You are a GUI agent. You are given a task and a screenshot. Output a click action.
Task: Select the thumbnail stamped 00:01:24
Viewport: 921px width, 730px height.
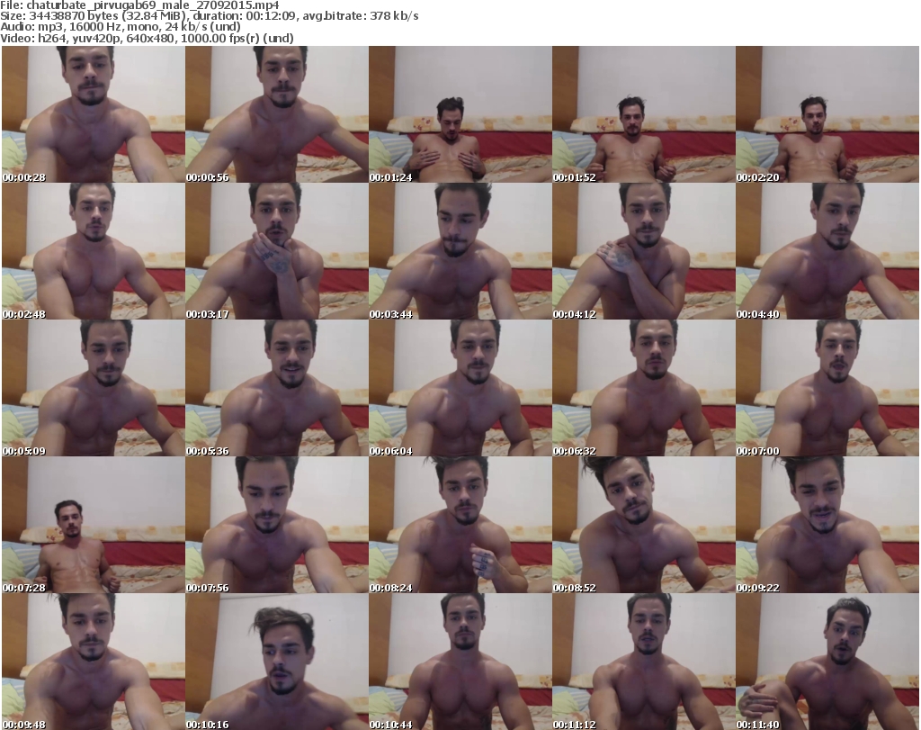pyautogui.click(x=460, y=114)
